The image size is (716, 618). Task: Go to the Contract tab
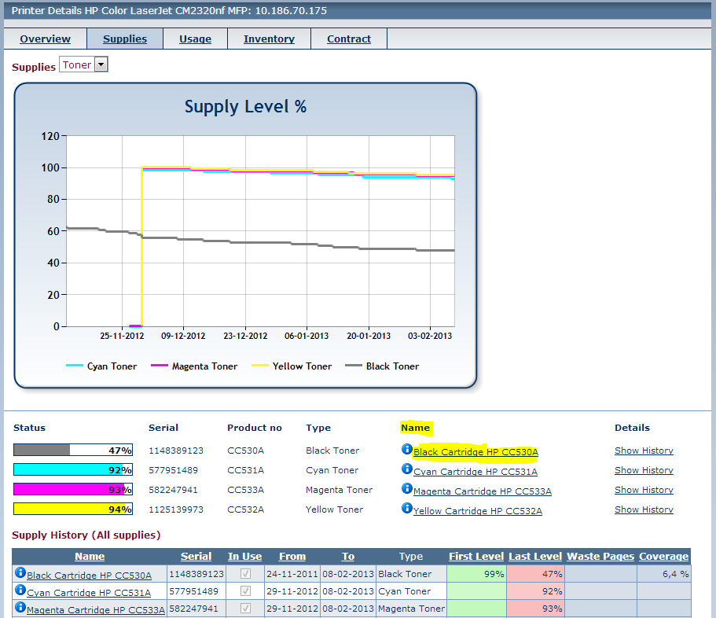[349, 39]
